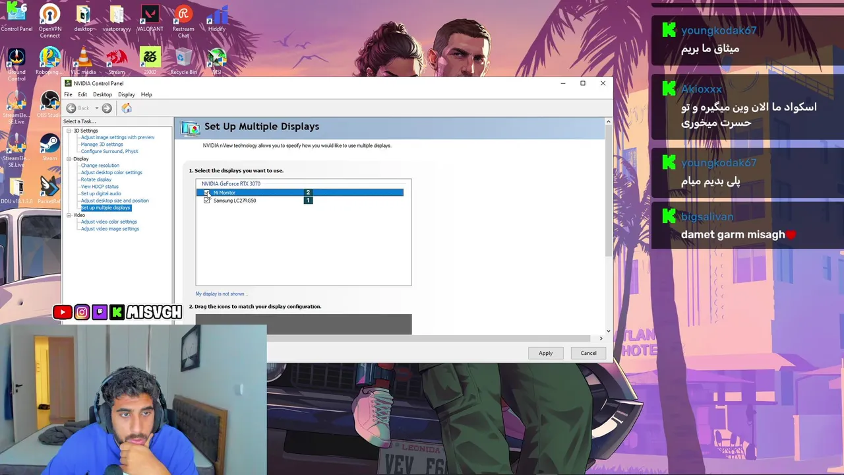The height and width of the screenshot is (475, 844).
Task: Launch the Hiddify desktop shortcut
Action: click(216, 17)
